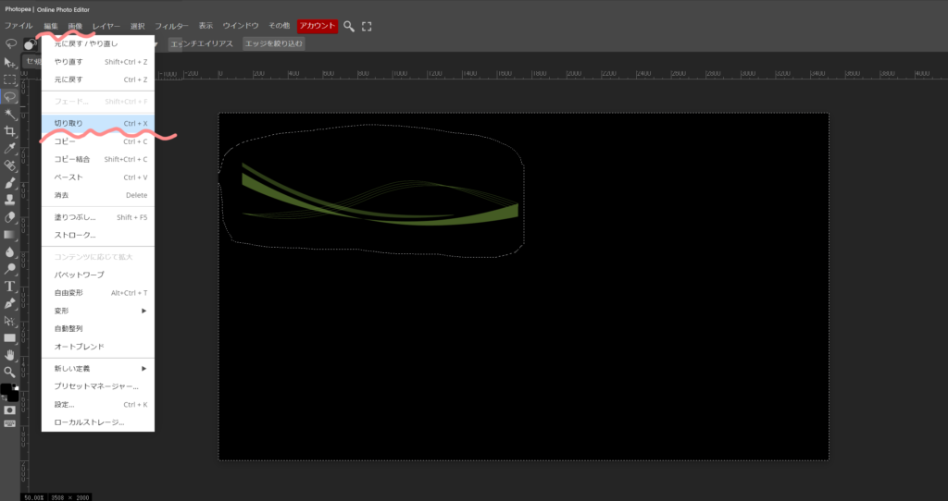
Task: Toggle the アンチエイリアス option
Action: click(201, 43)
